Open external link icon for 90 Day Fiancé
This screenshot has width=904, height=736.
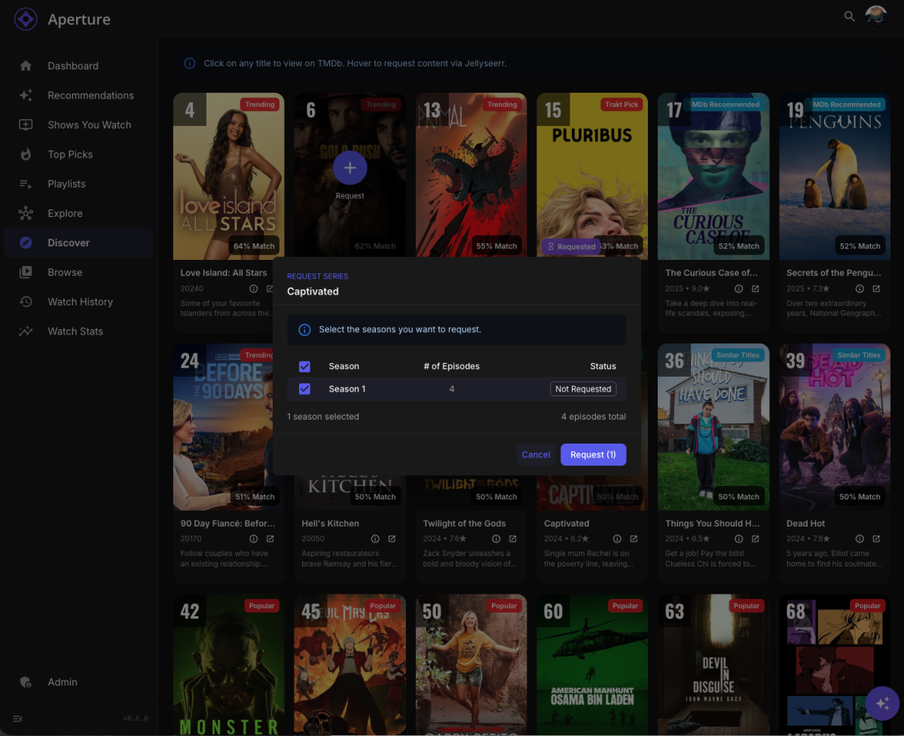click(x=270, y=539)
